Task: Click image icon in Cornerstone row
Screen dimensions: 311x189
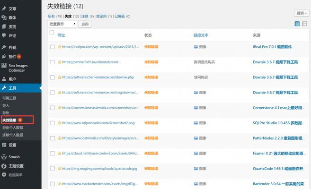Action: pos(196,108)
